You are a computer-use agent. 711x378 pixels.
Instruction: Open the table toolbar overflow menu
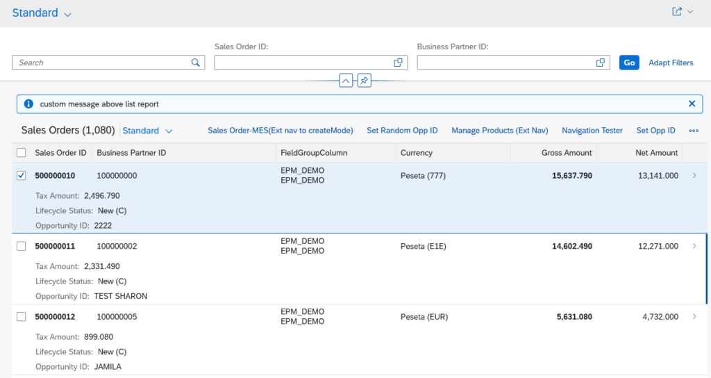coord(693,131)
